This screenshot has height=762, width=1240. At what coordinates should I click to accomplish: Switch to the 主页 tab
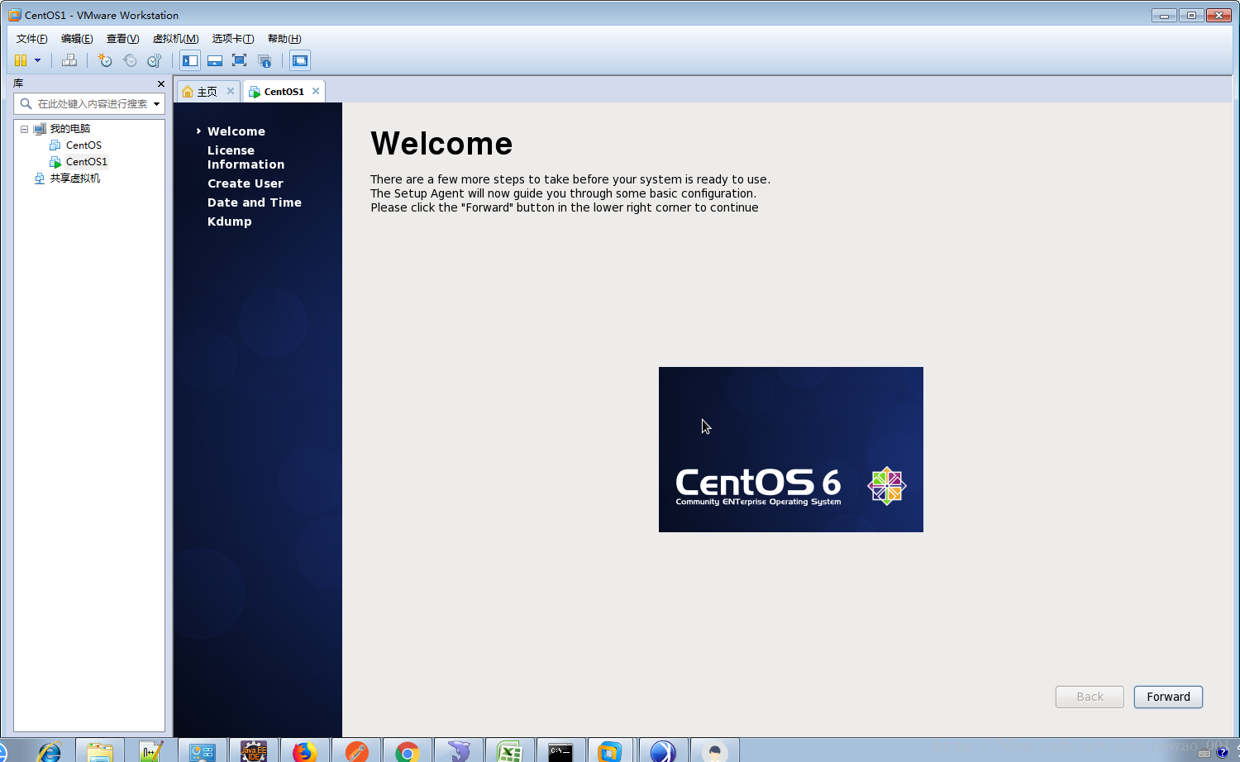(207, 92)
